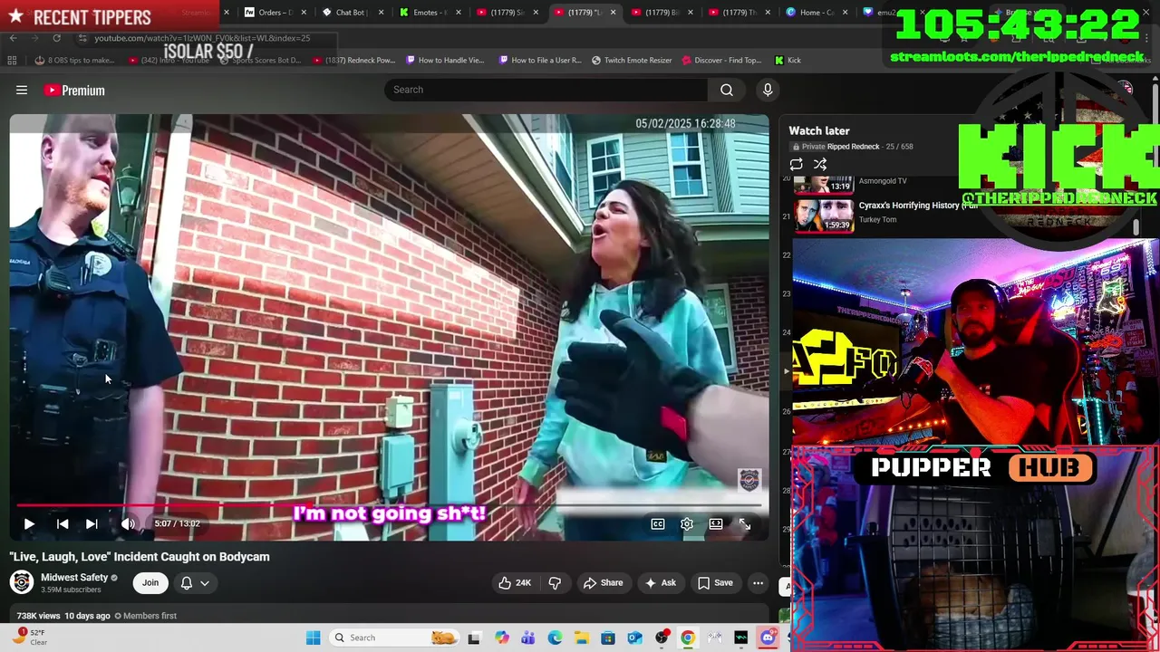The height and width of the screenshot is (652, 1160).
Task: Open the YouTube hamburger guide menu
Action: click(x=22, y=90)
